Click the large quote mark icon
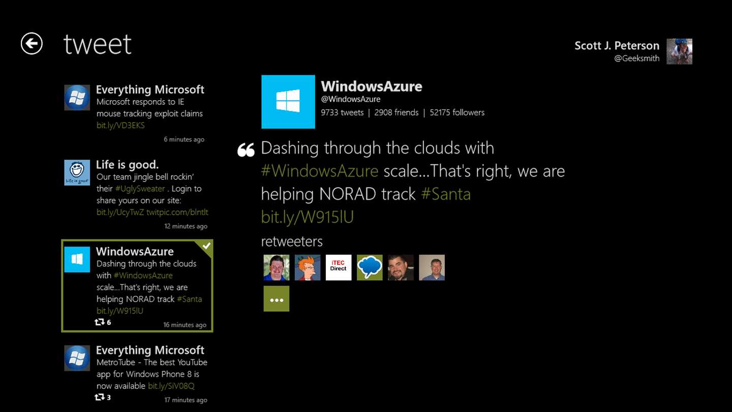This screenshot has width=732, height=412. [246, 150]
